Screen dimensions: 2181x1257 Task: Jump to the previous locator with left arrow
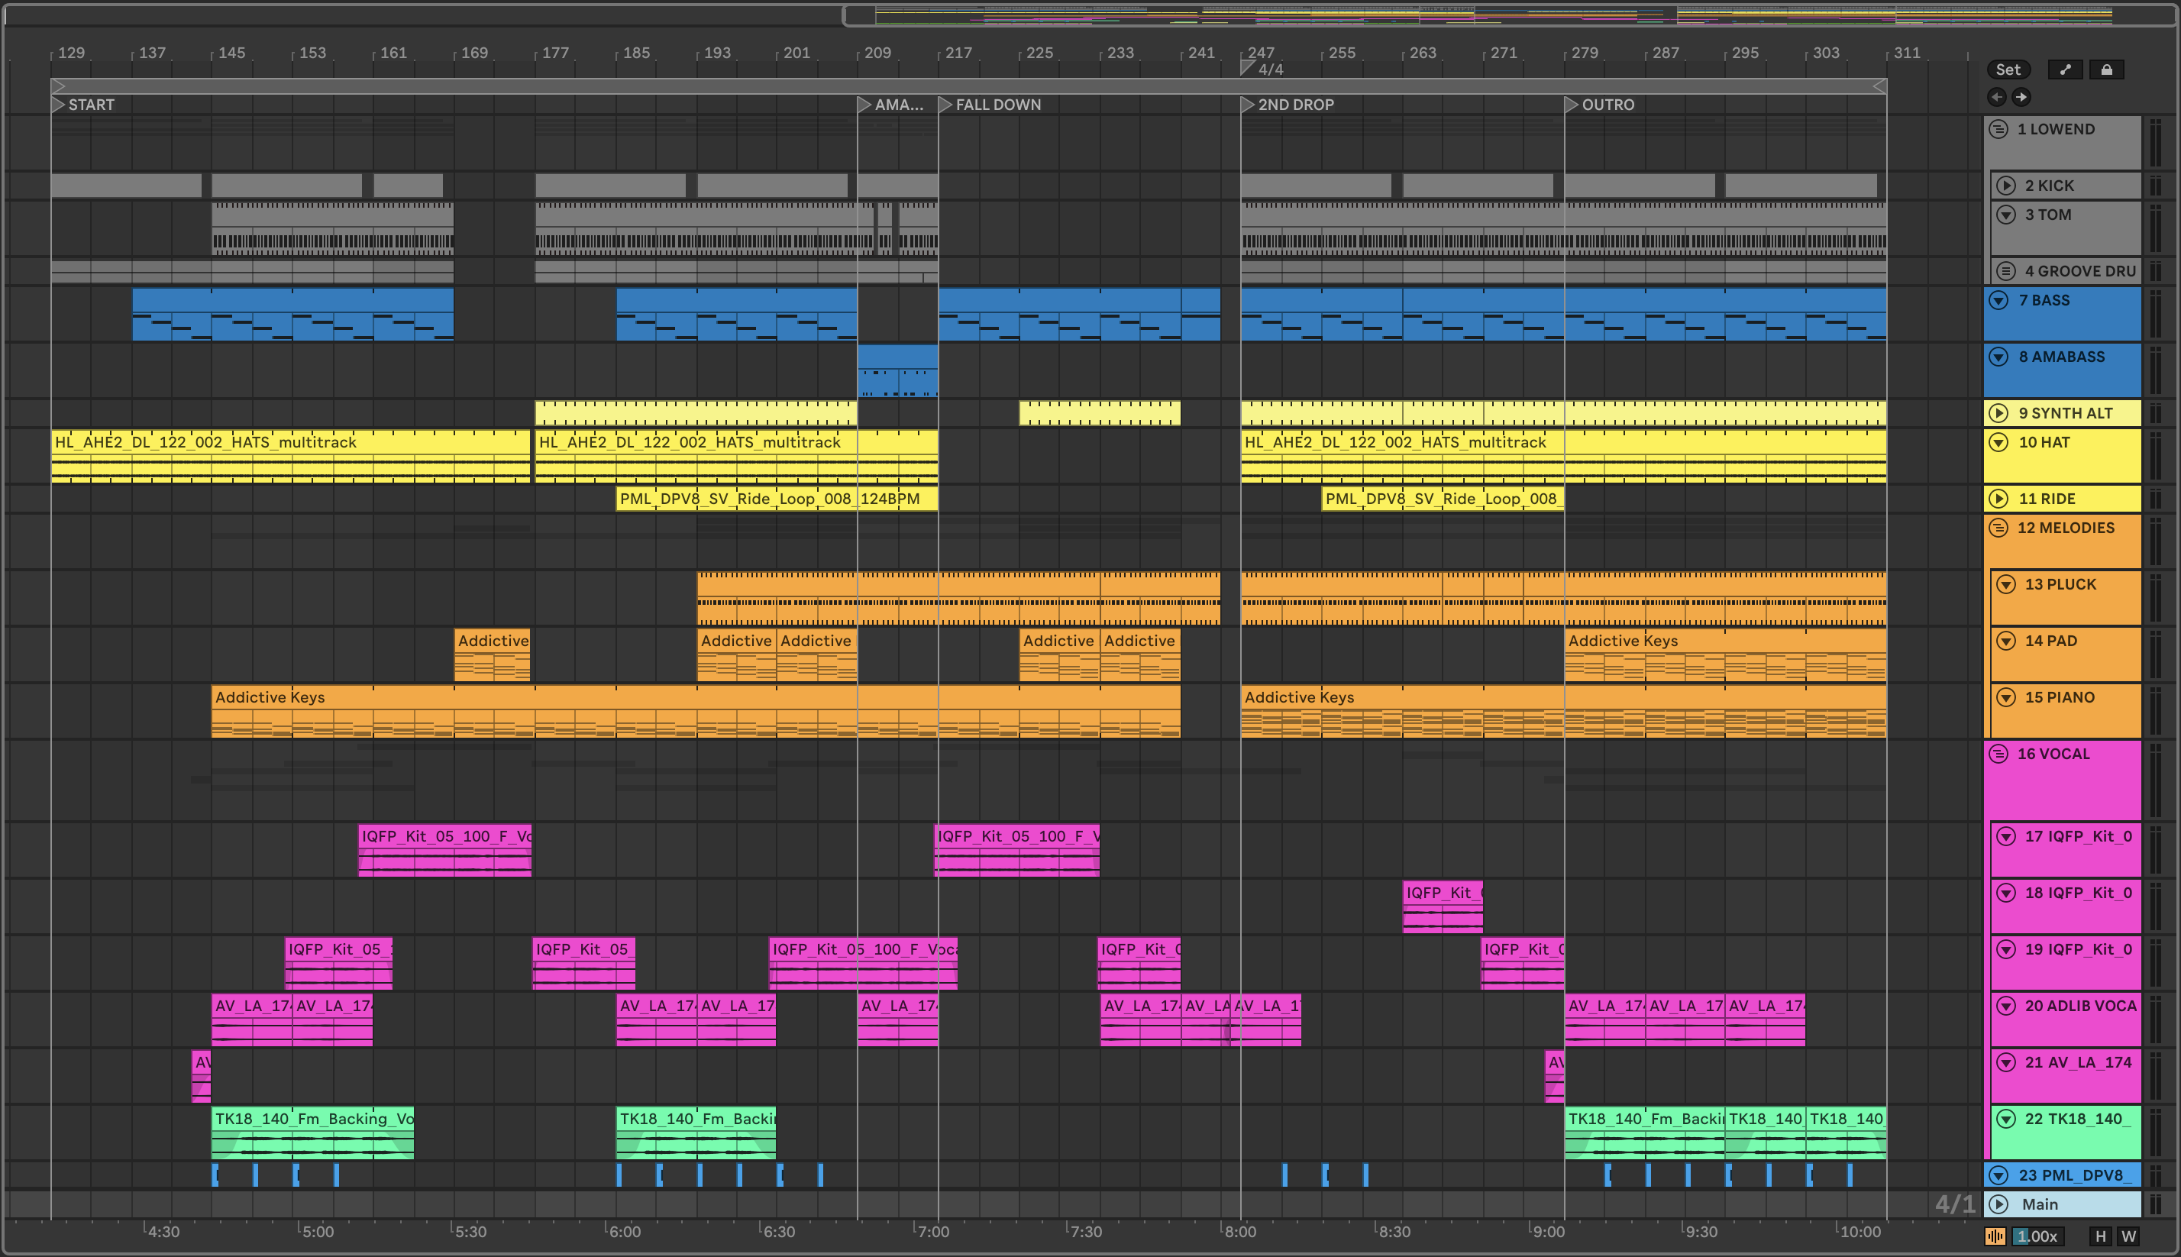1996,97
